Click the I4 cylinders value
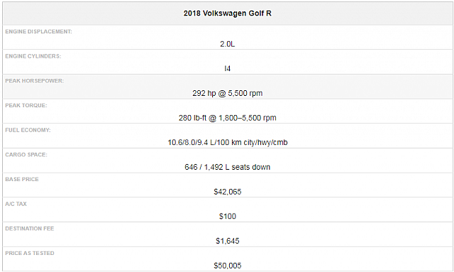The width and height of the screenshot is (454, 272). 227,69
